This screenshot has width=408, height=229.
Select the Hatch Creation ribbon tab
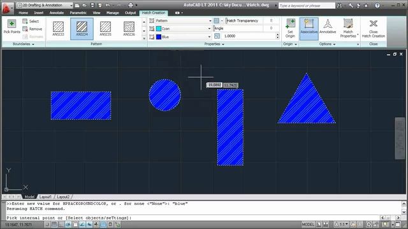tap(154, 13)
